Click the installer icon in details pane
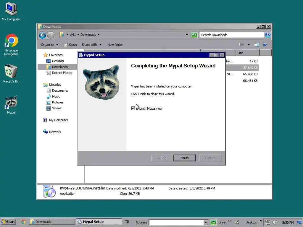Viewport: 303px width, 227px height. click(49, 191)
